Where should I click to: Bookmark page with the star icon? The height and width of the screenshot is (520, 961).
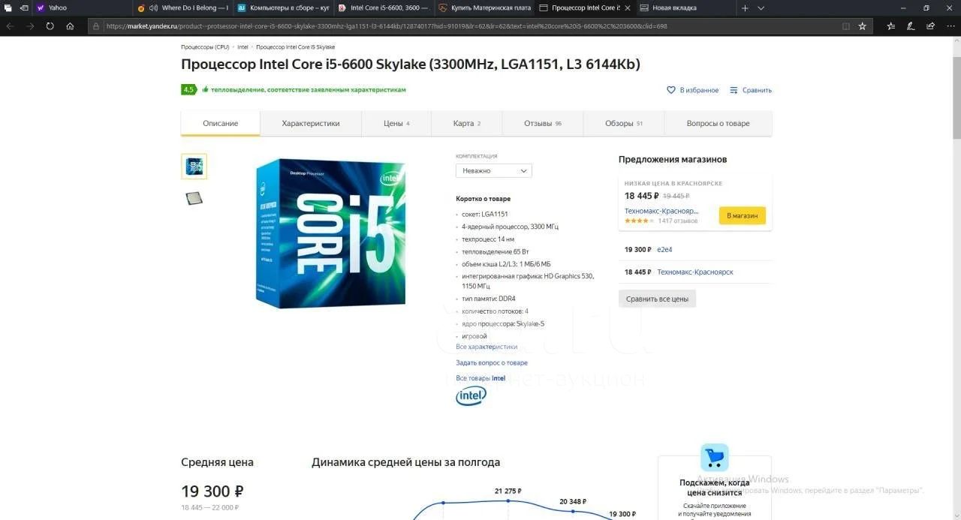pyautogui.click(x=862, y=26)
